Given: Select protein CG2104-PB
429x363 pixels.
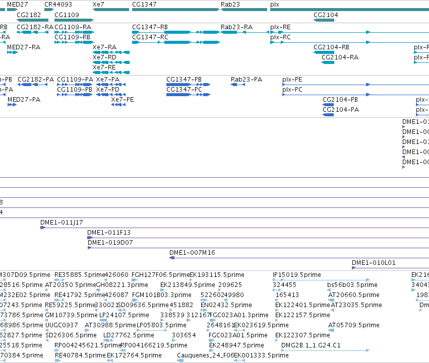Looking at the screenshot, I should [x=328, y=105].
